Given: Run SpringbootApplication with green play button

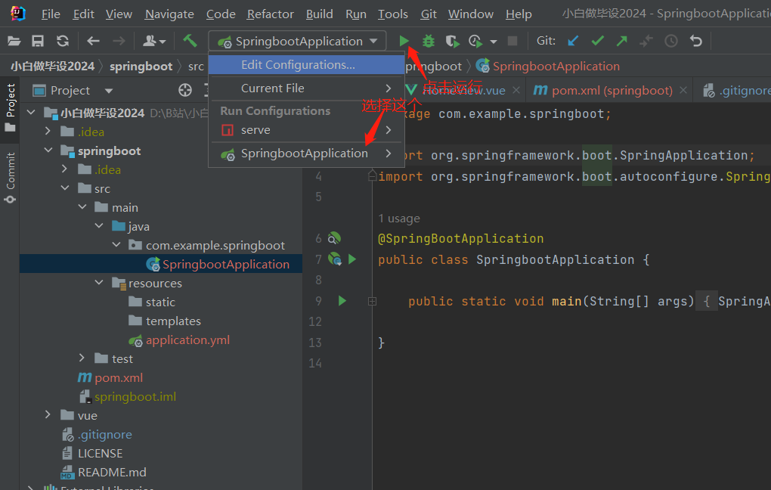Looking at the screenshot, I should 404,42.
